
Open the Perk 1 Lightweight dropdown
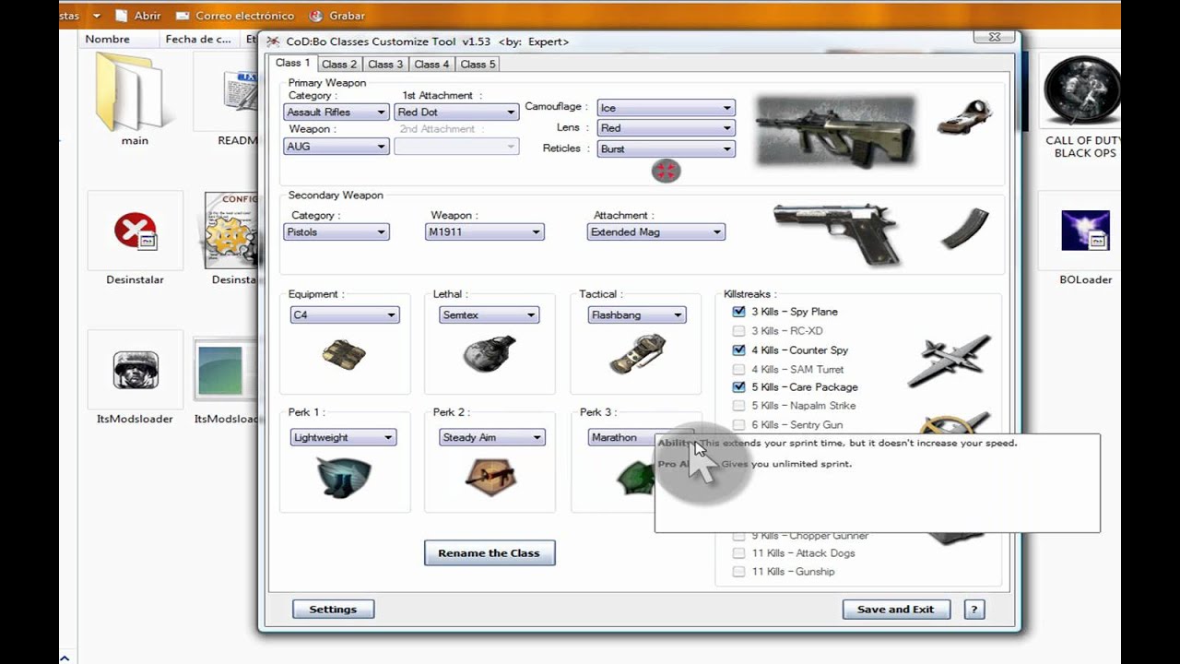tap(344, 438)
